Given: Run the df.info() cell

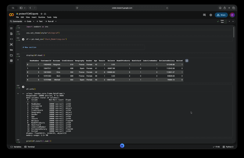Looking at the screenshot, I should tap(23, 87).
